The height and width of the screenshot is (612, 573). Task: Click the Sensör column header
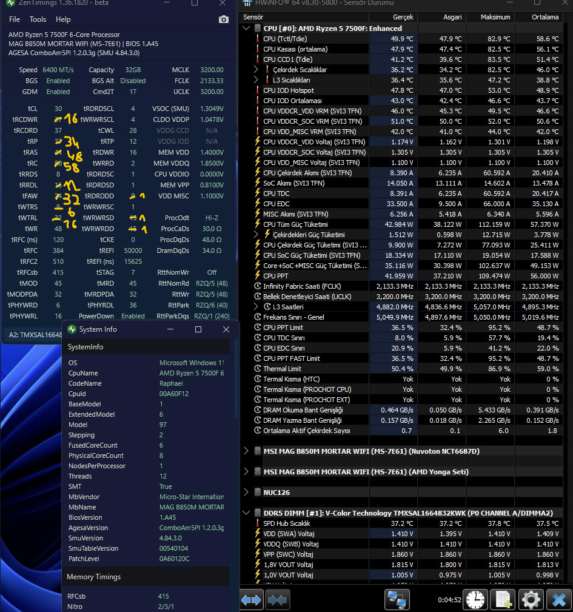click(x=304, y=17)
